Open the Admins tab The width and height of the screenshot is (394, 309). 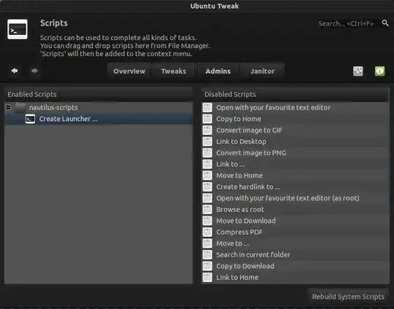(218, 71)
